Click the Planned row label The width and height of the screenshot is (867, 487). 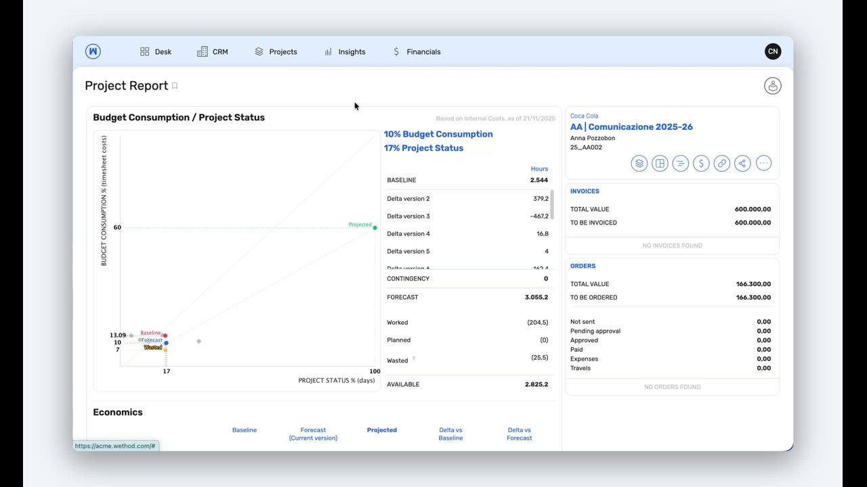click(399, 340)
